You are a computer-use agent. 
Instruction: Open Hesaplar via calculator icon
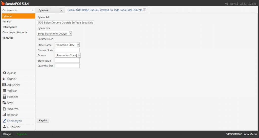pos(4,97)
